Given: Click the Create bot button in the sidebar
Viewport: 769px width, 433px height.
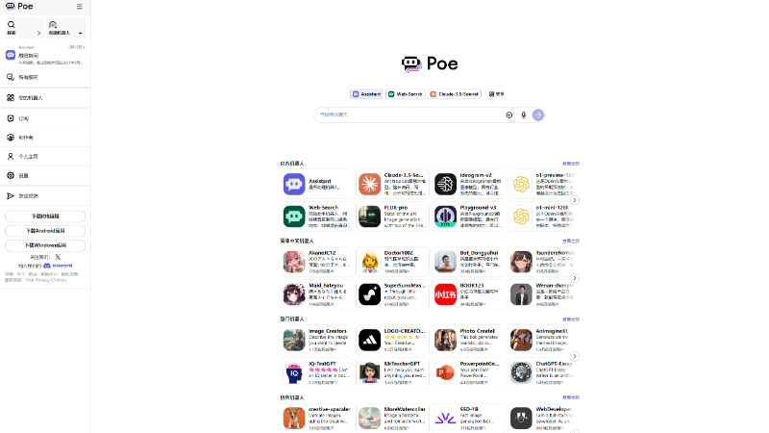Looking at the screenshot, I should (65, 28).
